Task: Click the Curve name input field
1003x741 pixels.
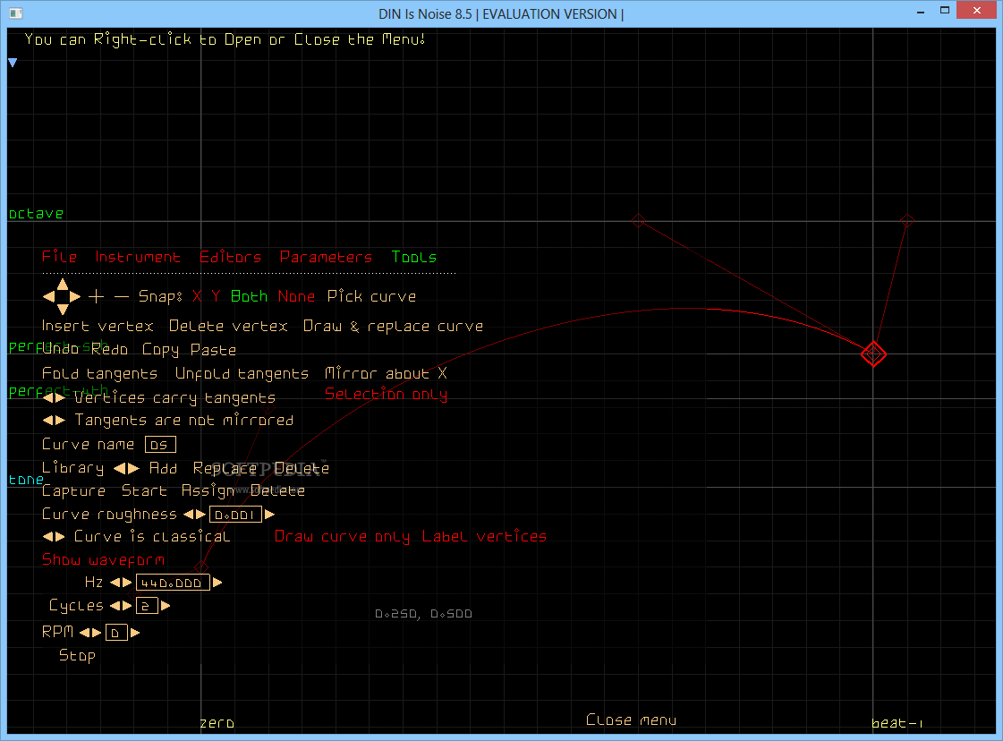Action: [160, 444]
